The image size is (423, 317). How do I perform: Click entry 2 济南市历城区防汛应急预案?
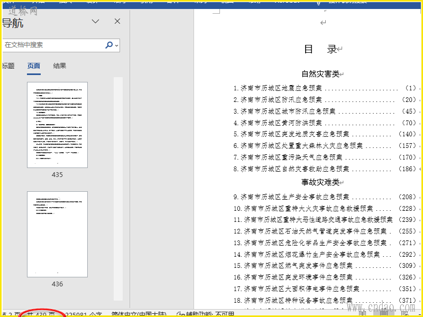[278, 100]
